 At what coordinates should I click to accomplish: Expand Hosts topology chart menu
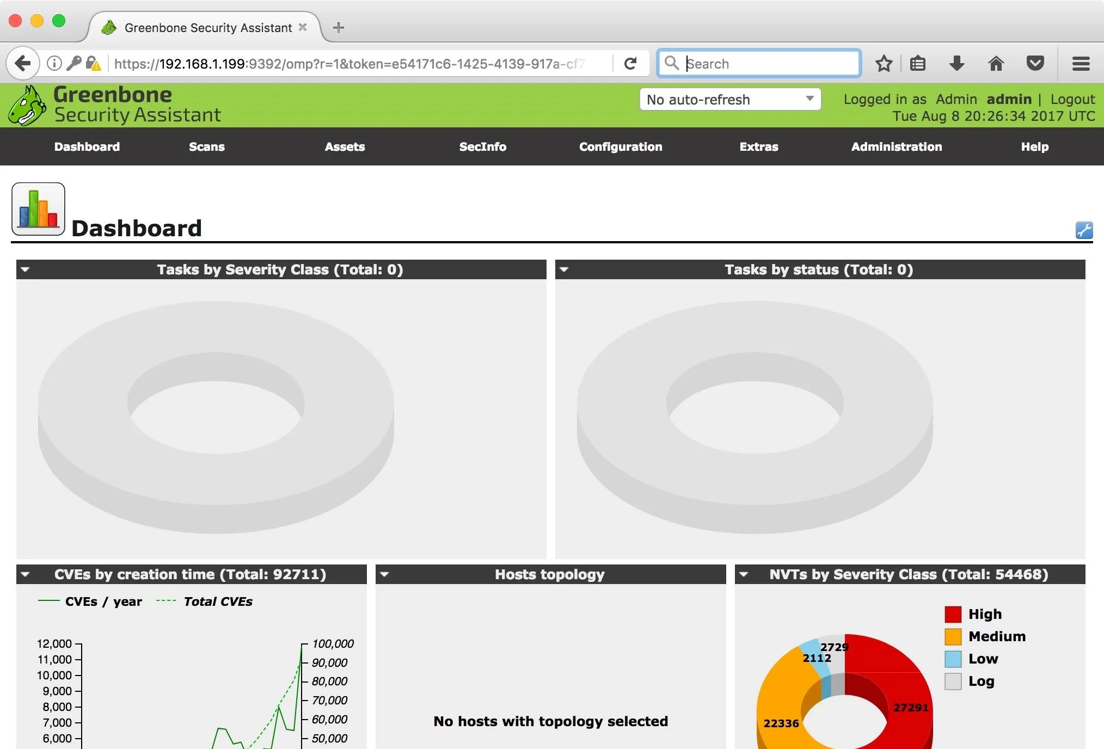click(x=384, y=574)
